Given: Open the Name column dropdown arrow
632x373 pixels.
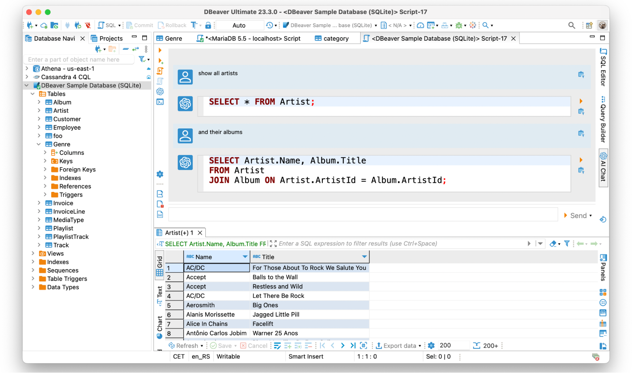Looking at the screenshot, I should point(245,257).
